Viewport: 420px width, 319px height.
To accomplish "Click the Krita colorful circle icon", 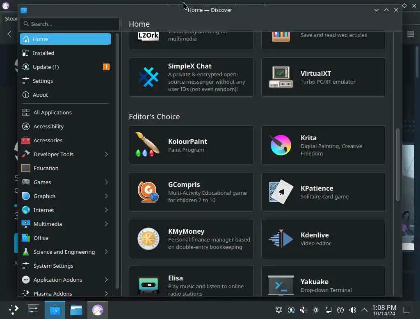I will (281, 145).
